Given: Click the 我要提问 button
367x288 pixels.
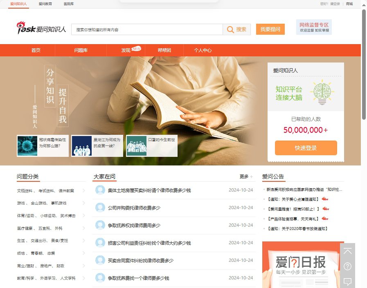Looking at the screenshot, I should (x=270, y=29).
